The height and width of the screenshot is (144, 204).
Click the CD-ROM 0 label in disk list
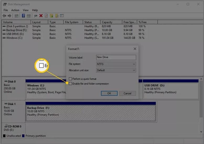click(14, 126)
